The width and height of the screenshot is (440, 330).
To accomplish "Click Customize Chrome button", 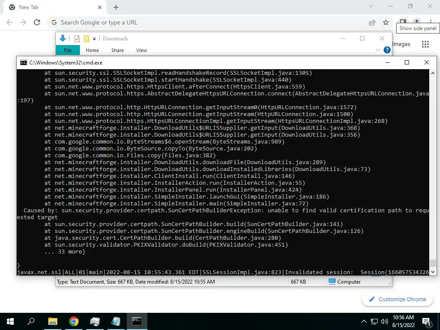I will (x=397, y=299).
